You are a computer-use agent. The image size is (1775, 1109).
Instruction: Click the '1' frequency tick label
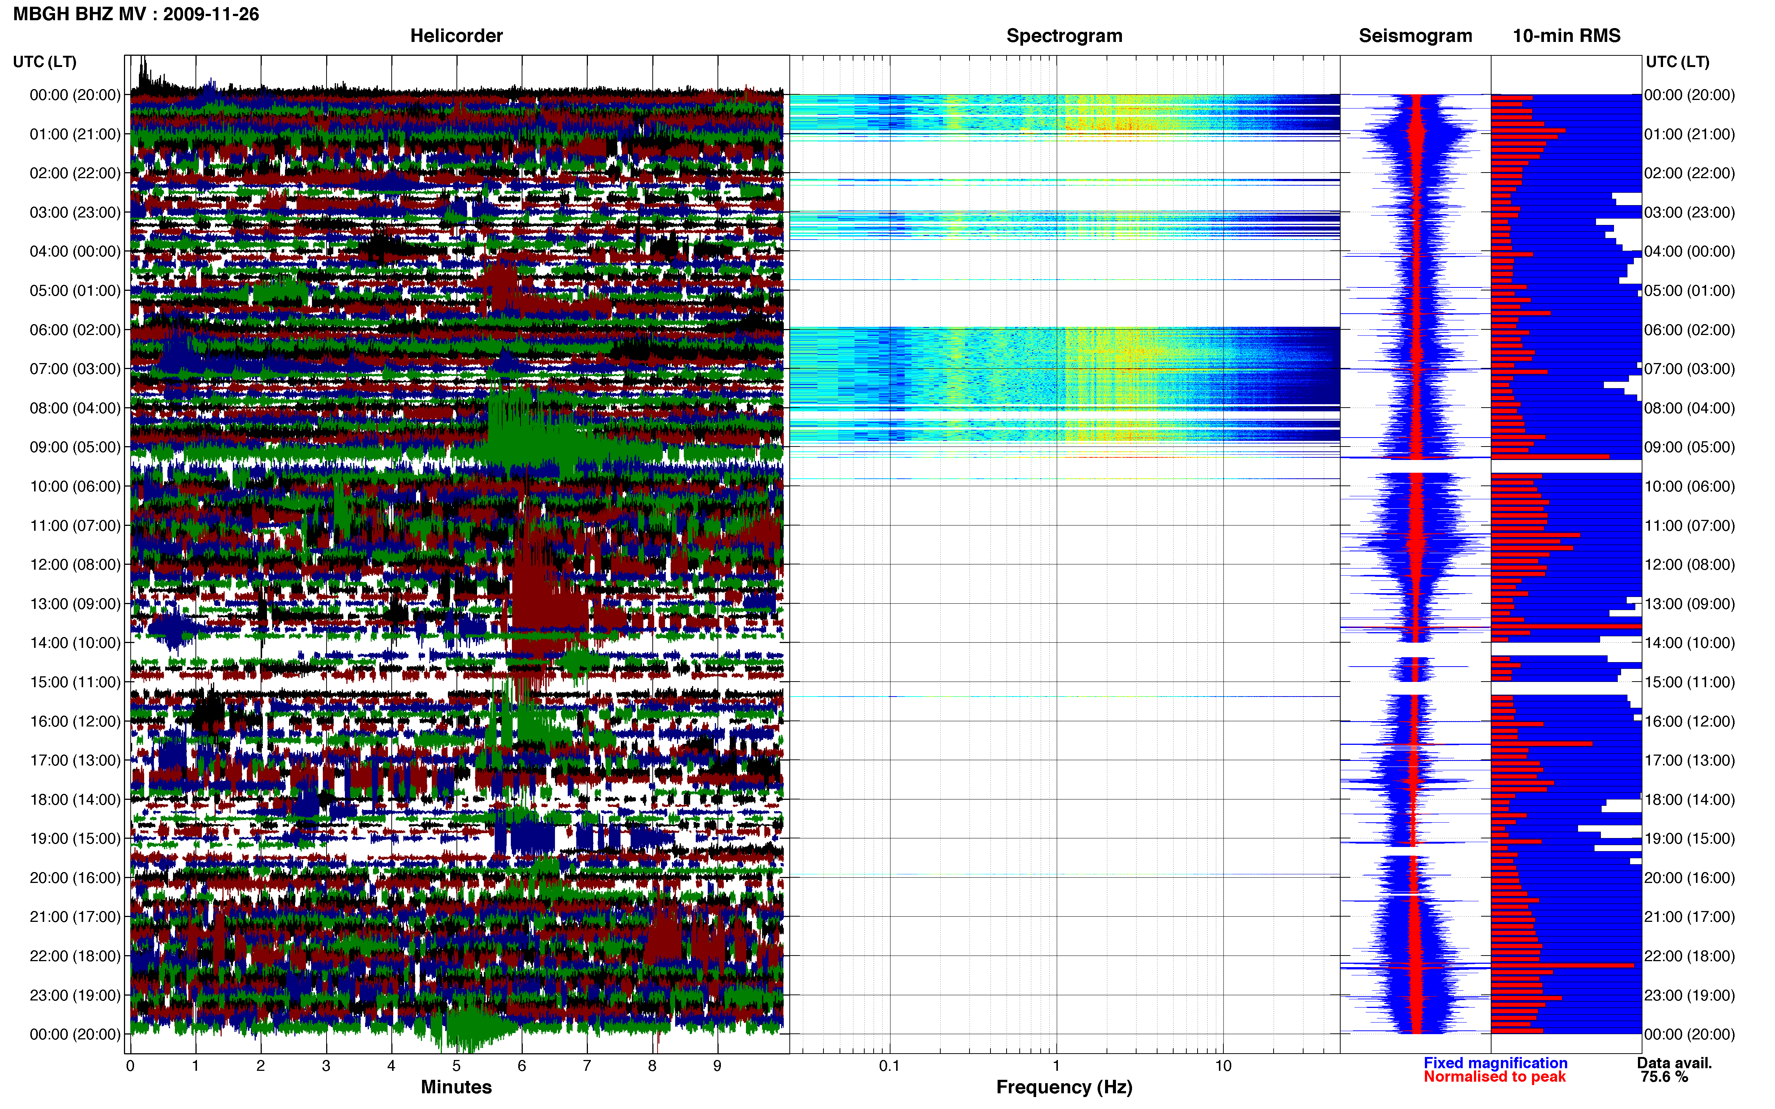(1056, 1066)
